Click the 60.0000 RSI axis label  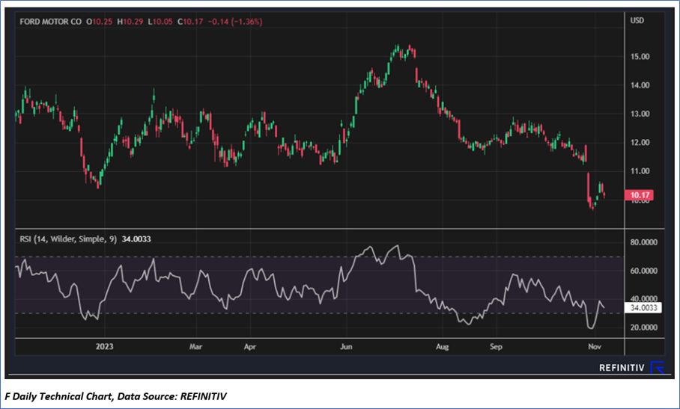point(643,271)
